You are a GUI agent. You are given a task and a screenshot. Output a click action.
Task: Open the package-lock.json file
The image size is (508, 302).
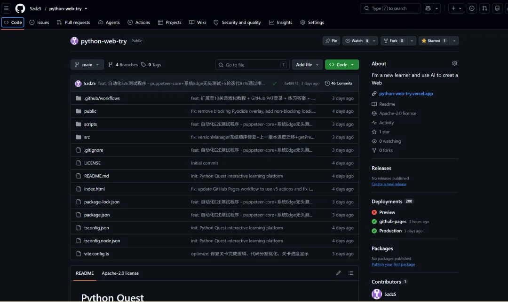102,202
